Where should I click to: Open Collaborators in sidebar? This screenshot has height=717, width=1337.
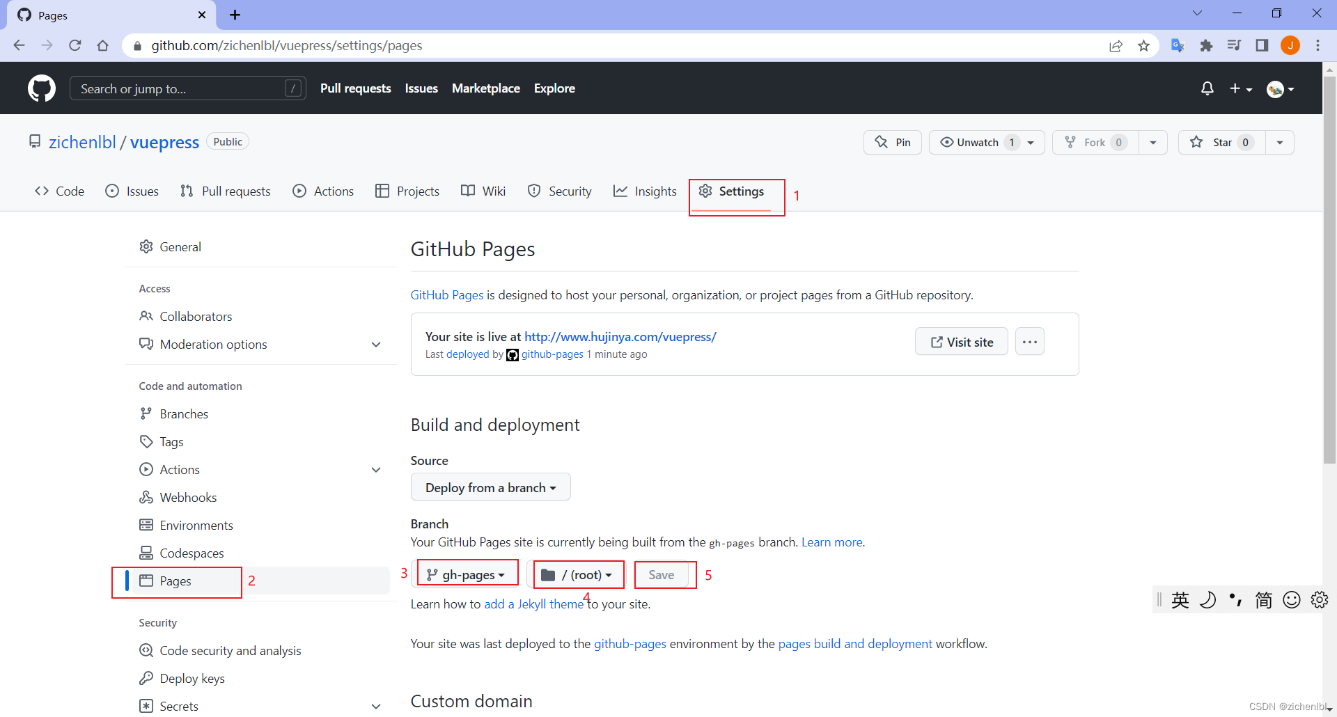point(258,316)
